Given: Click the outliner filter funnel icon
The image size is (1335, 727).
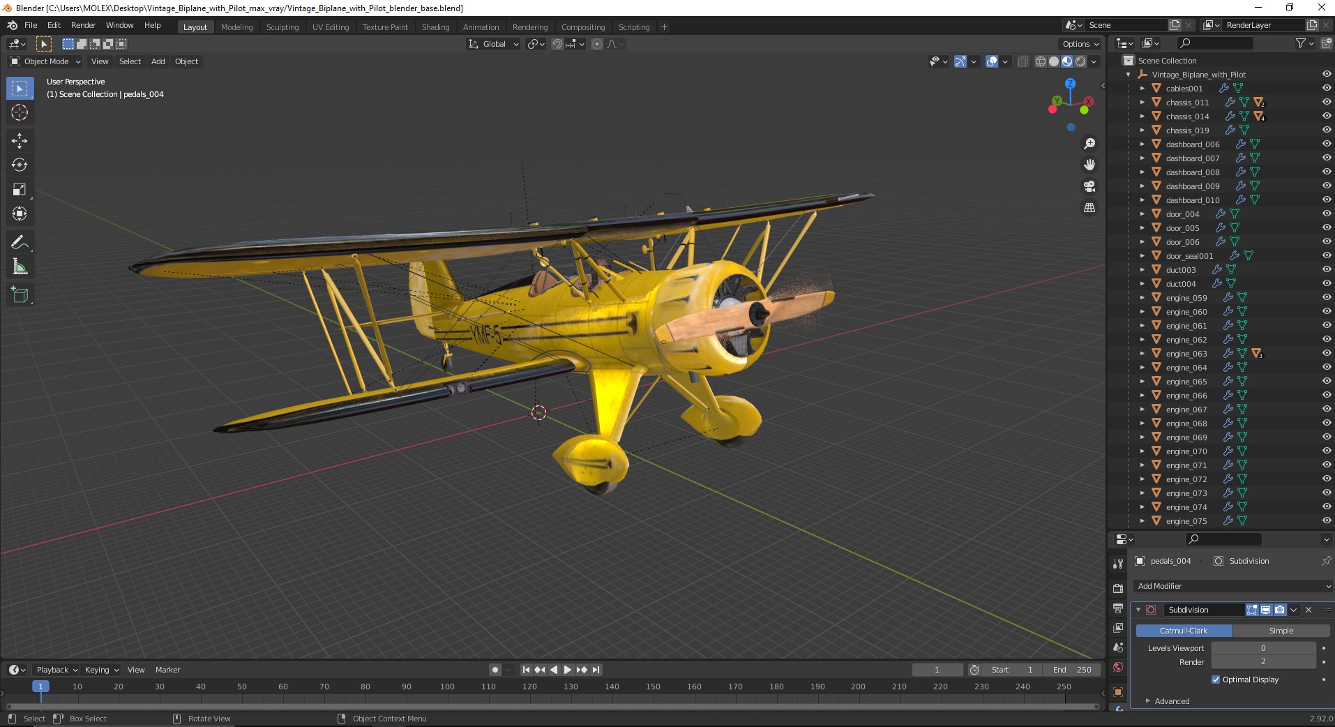Looking at the screenshot, I should (1301, 43).
